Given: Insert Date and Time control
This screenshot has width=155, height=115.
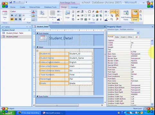Looking at the screenshot, I should (73, 19).
